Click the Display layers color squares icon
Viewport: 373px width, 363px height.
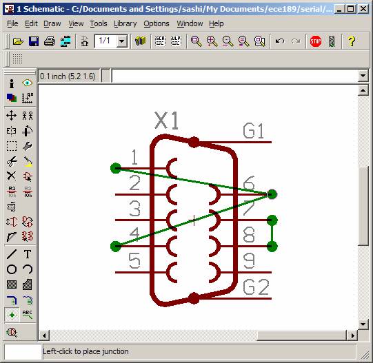(x=12, y=98)
